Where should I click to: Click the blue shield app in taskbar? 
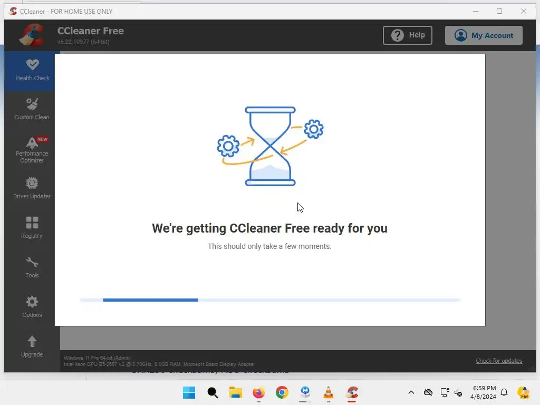coord(305,392)
